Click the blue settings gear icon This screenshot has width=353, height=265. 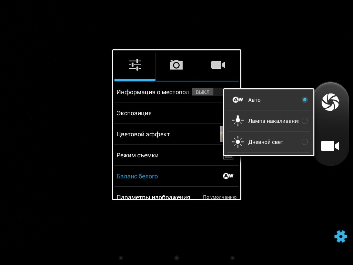(x=341, y=236)
